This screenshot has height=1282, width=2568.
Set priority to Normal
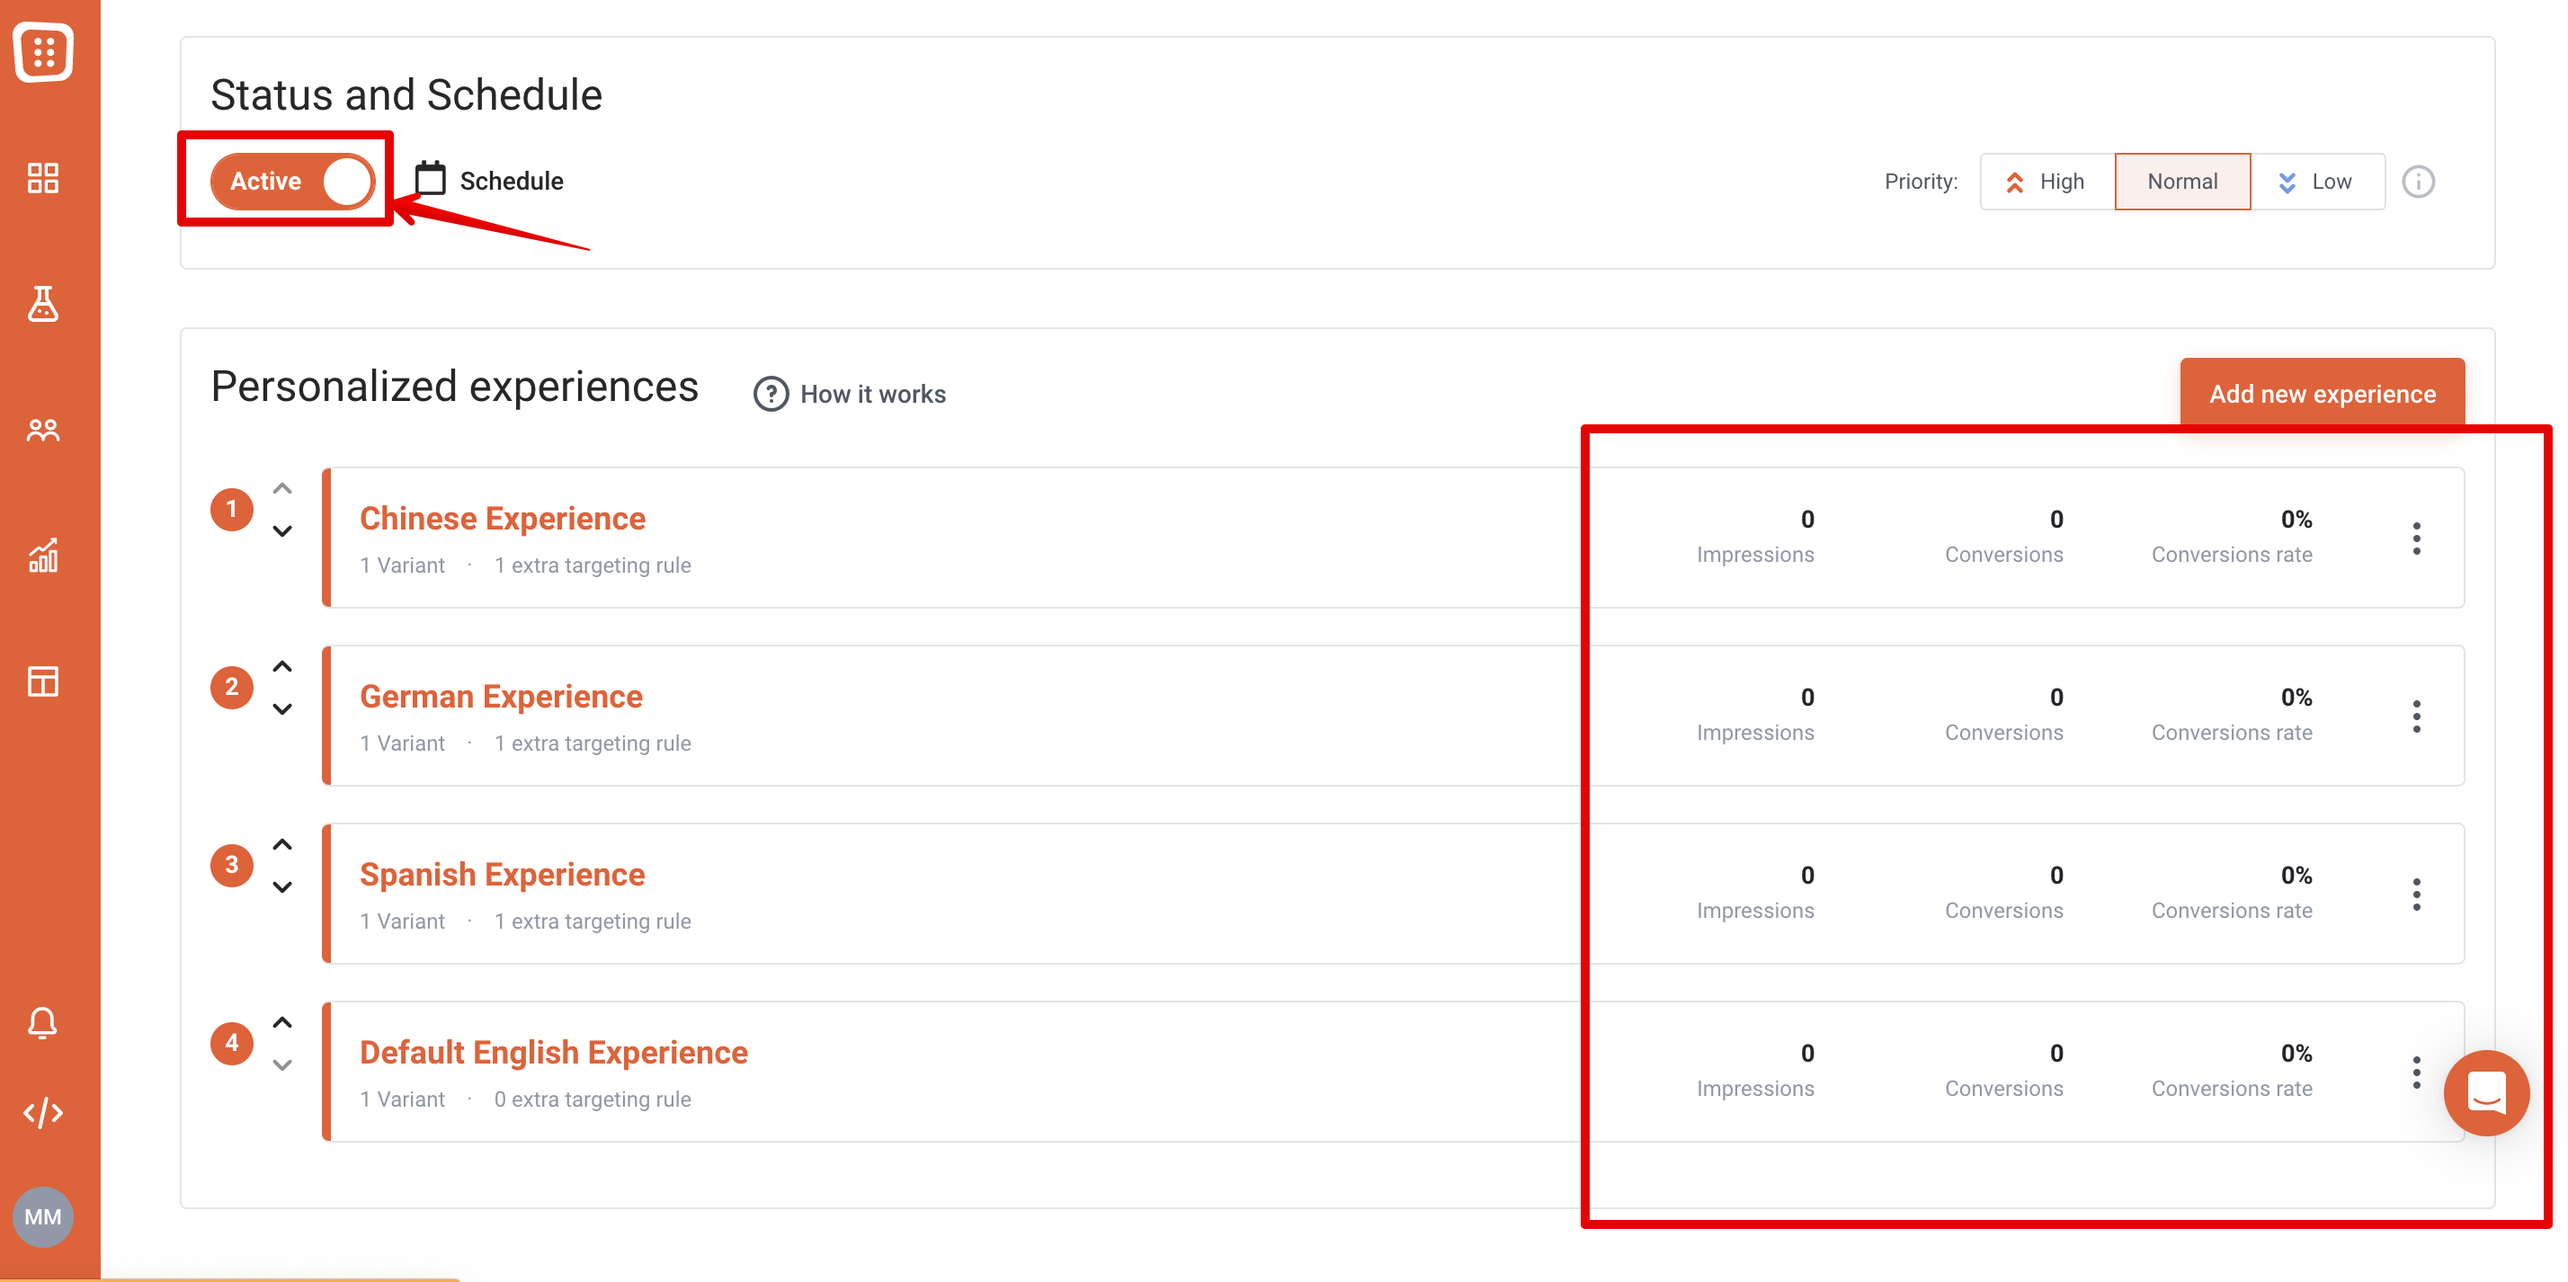coord(2182,182)
